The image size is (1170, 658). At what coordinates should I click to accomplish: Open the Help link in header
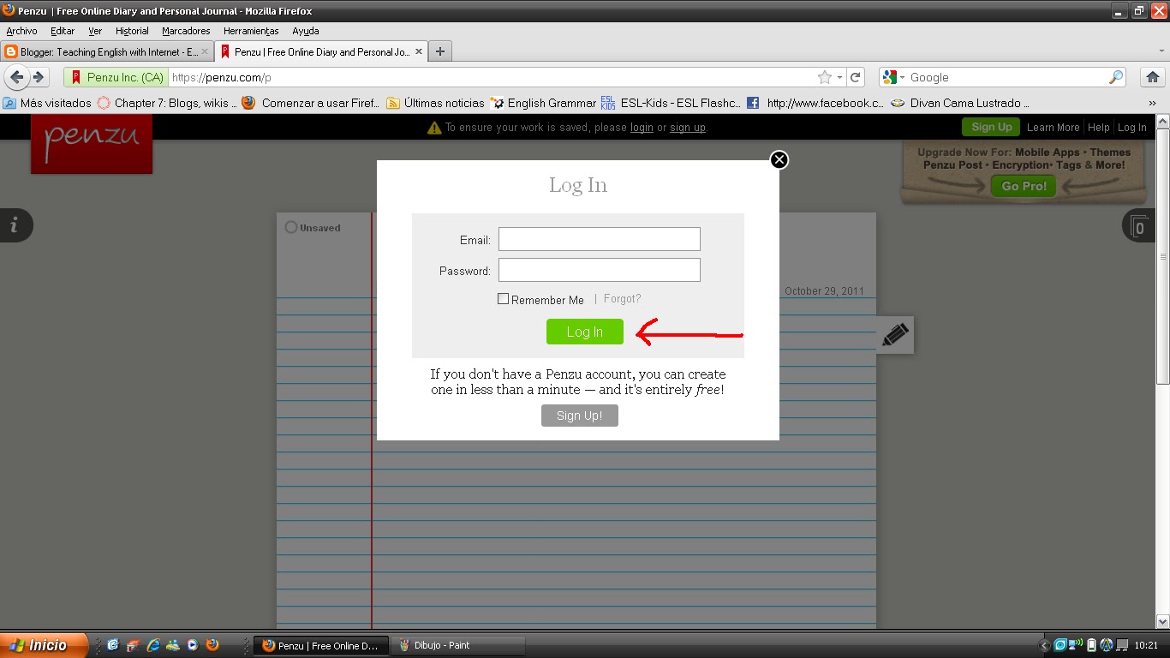1099,128
